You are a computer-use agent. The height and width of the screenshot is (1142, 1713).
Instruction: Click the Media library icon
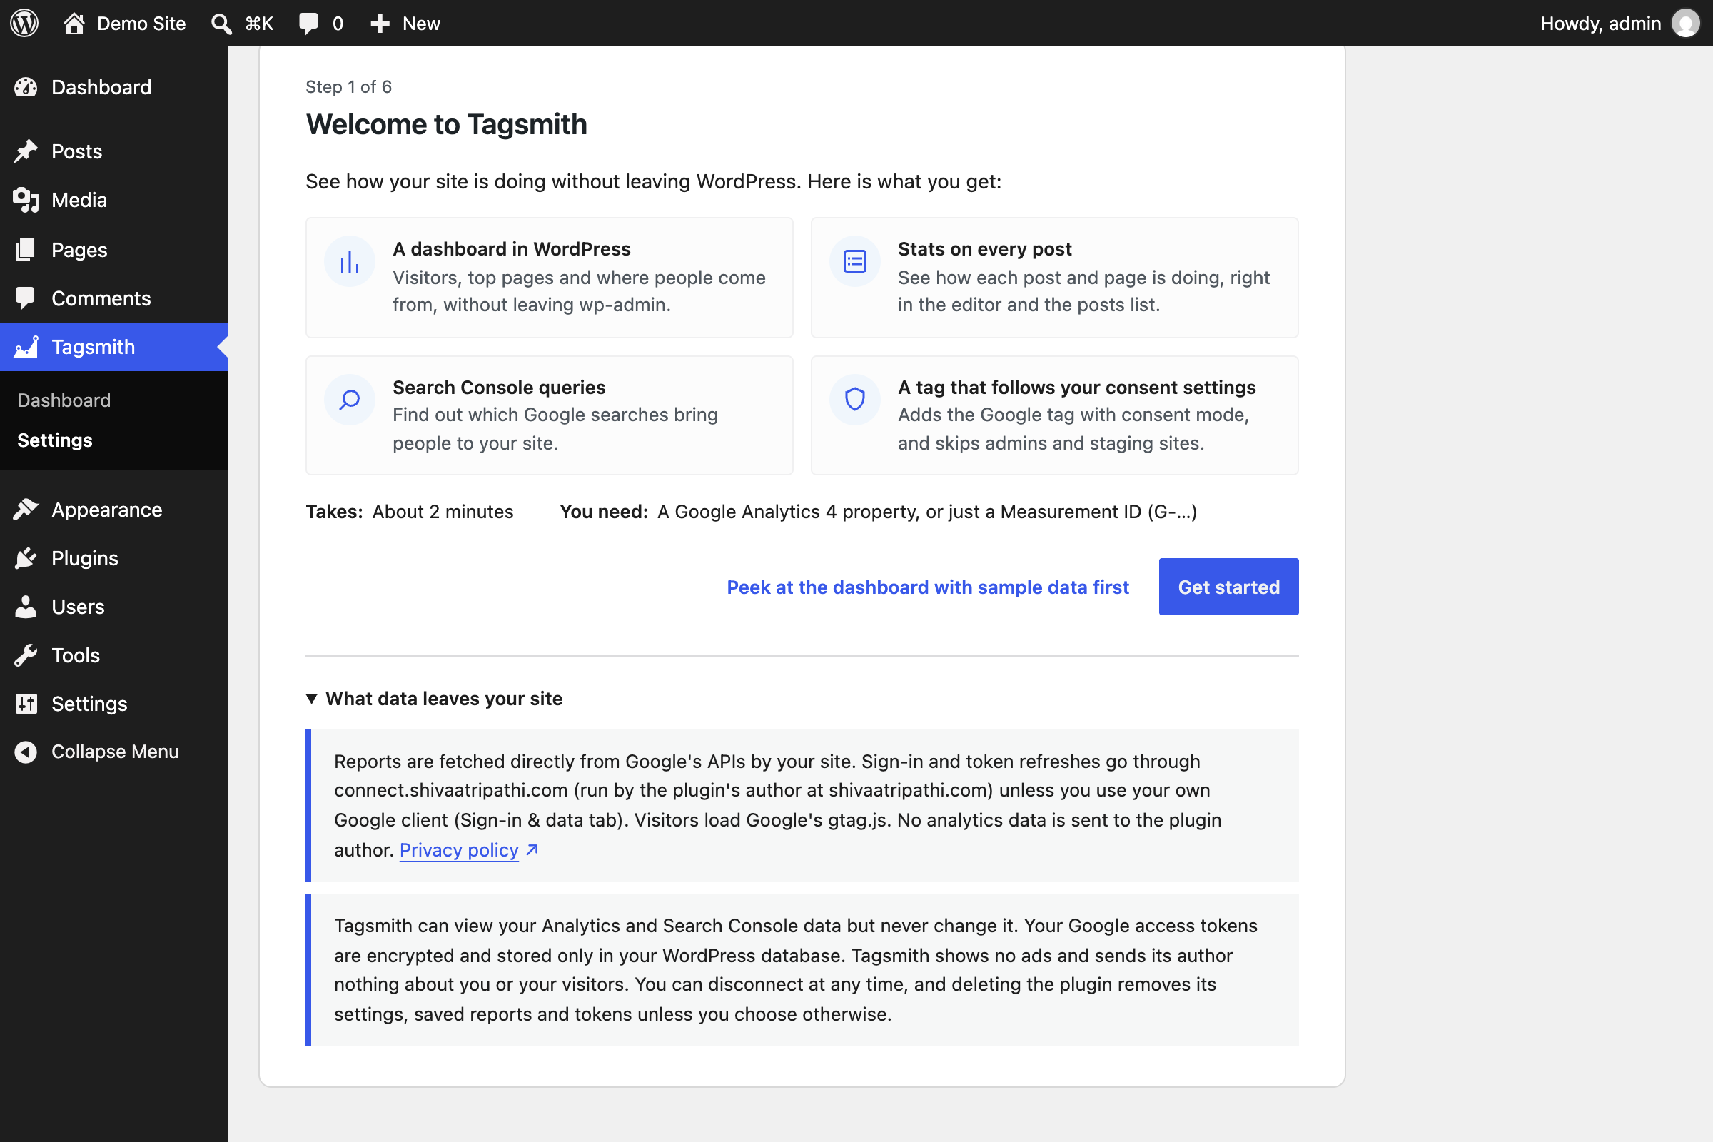point(26,201)
